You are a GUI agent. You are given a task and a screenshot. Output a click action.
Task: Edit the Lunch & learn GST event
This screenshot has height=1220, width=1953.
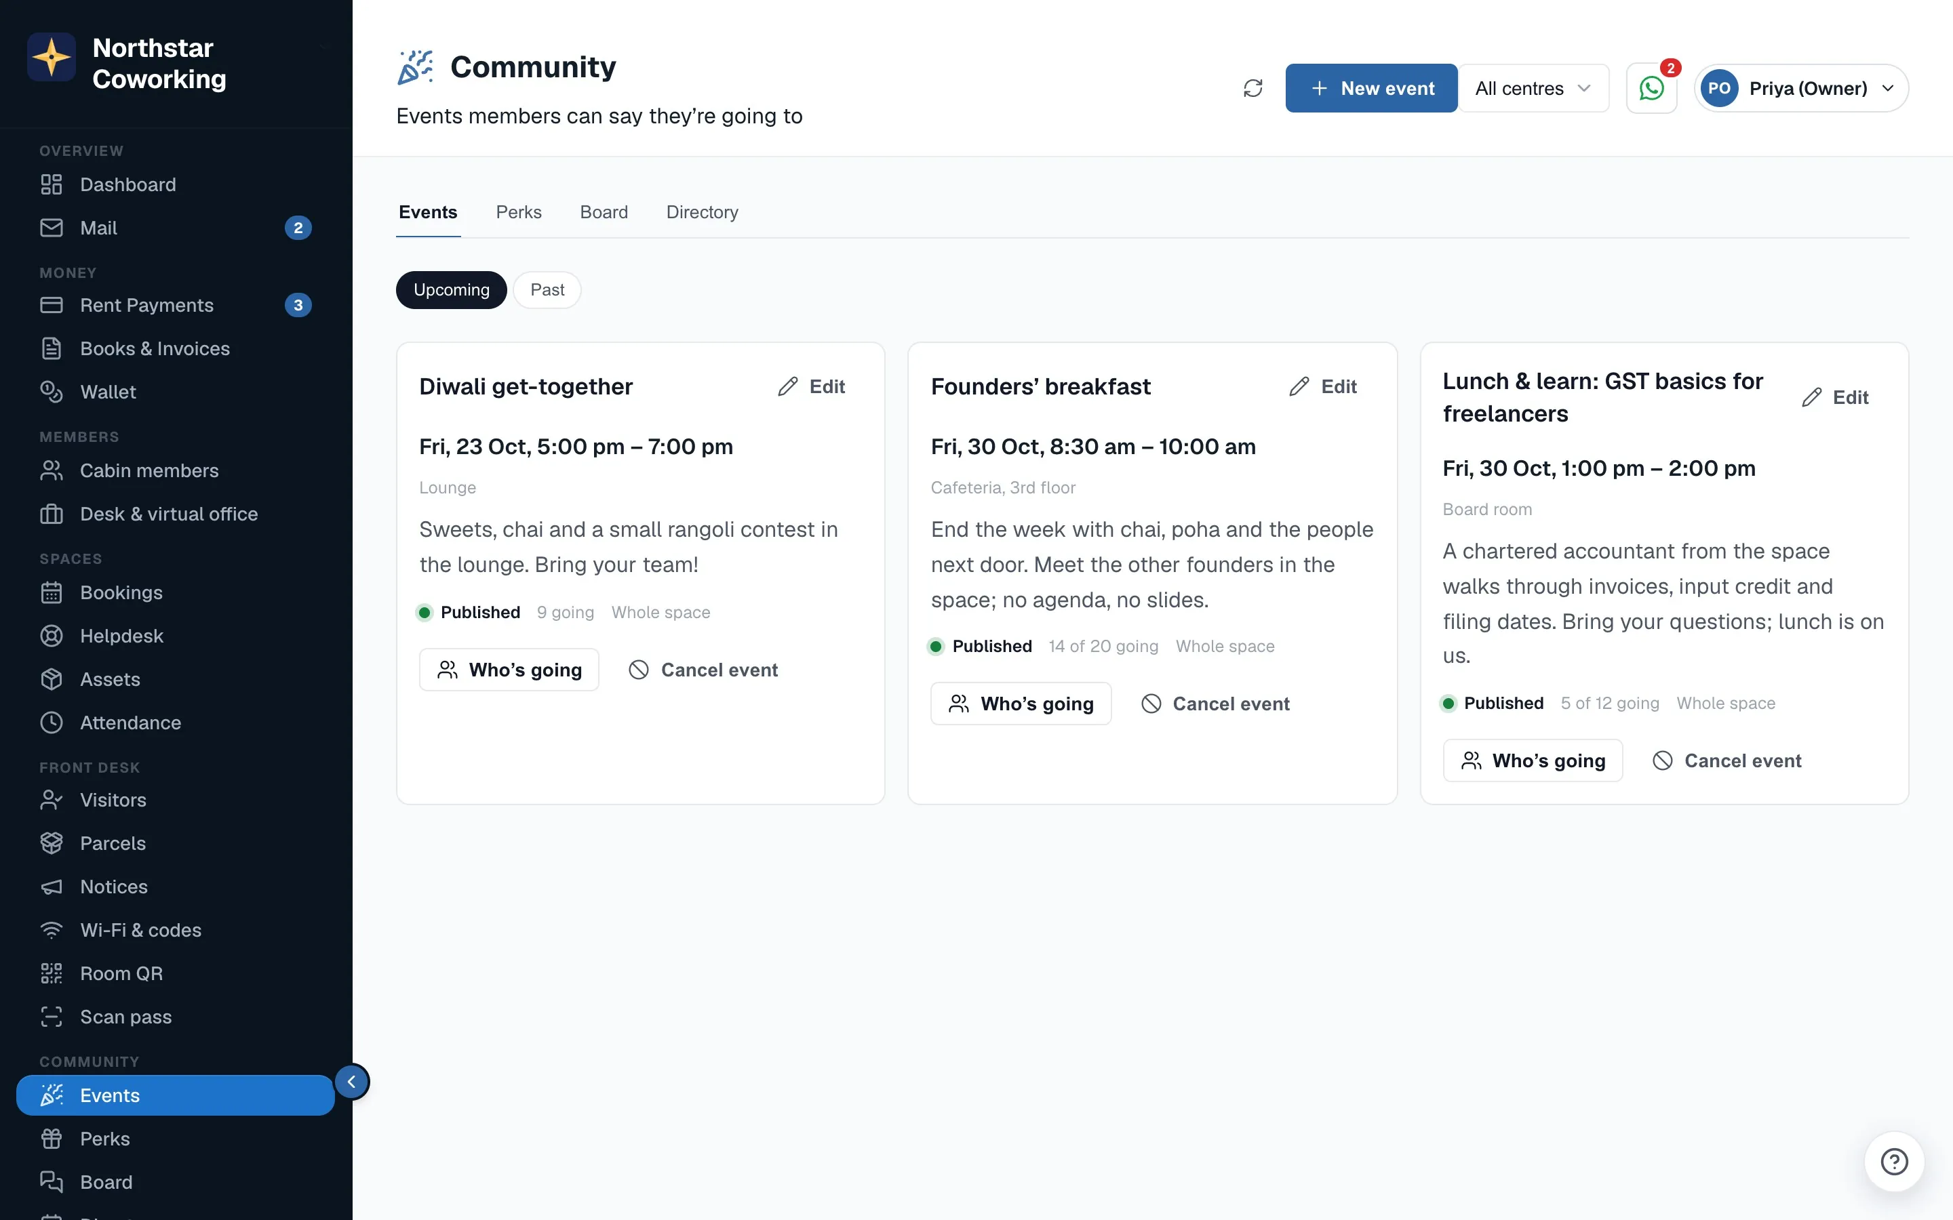(1834, 397)
